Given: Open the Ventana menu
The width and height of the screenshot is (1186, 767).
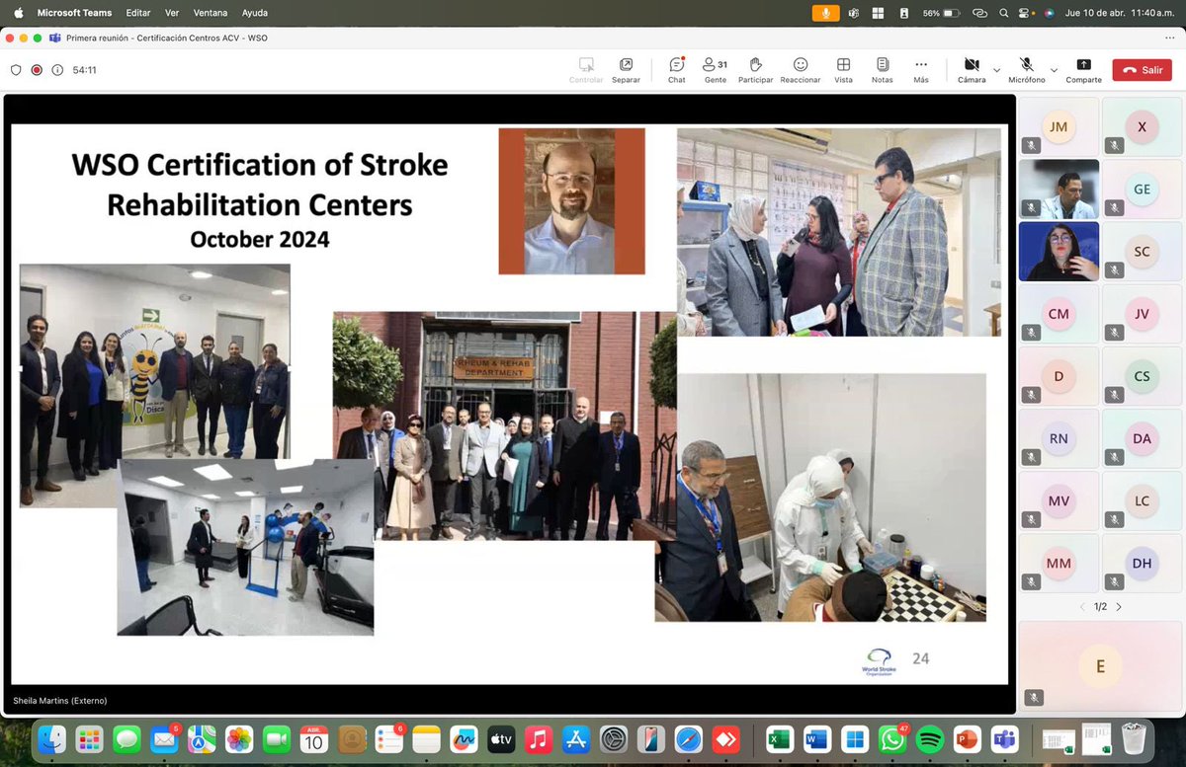Looking at the screenshot, I should coord(210,13).
